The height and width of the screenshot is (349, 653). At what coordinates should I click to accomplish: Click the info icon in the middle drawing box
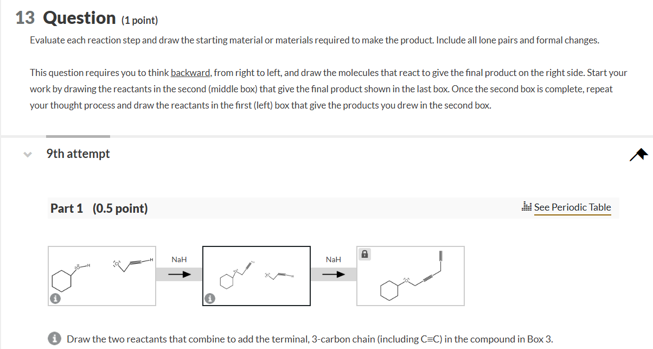click(x=210, y=298)
